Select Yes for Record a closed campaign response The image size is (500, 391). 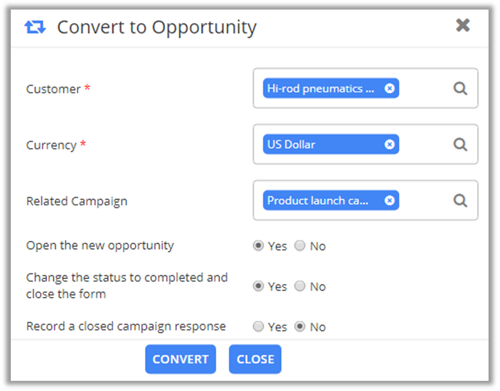(258, 327)
